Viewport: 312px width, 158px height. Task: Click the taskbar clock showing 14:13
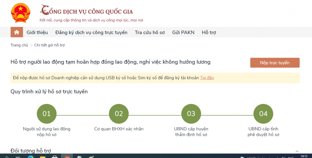point(304,156)
